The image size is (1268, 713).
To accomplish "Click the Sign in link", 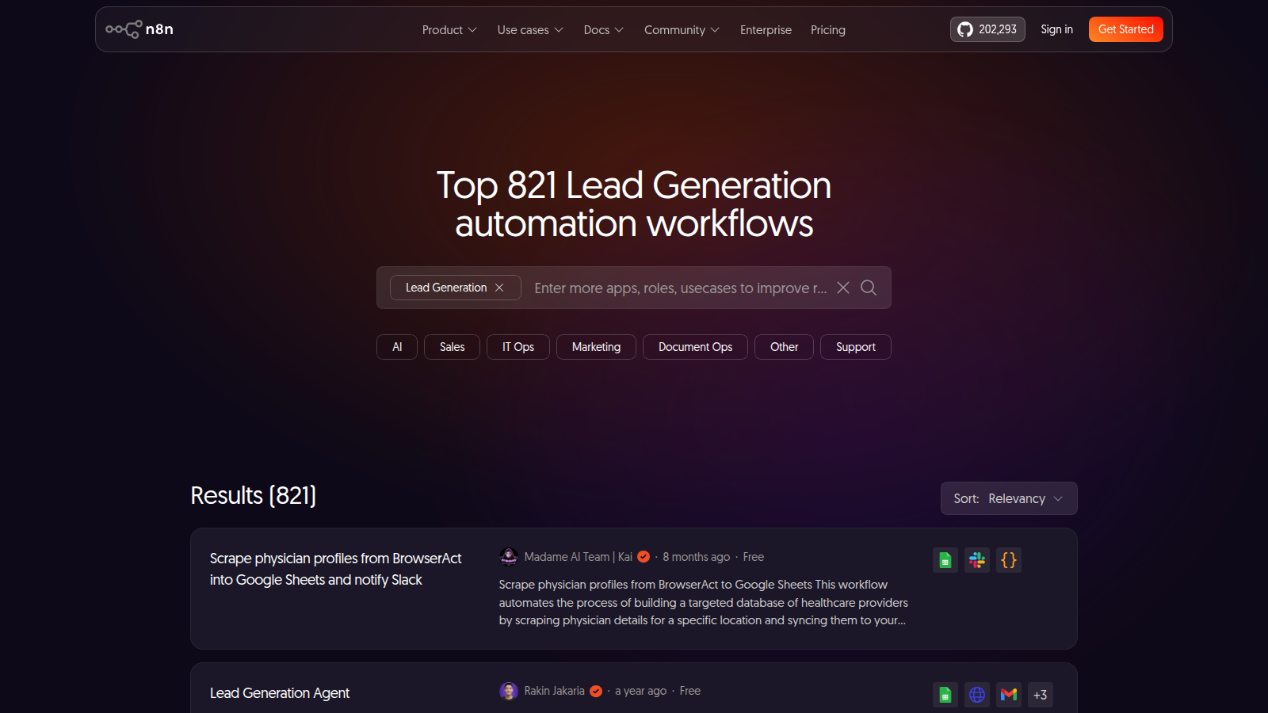I will coord(1056,29).
